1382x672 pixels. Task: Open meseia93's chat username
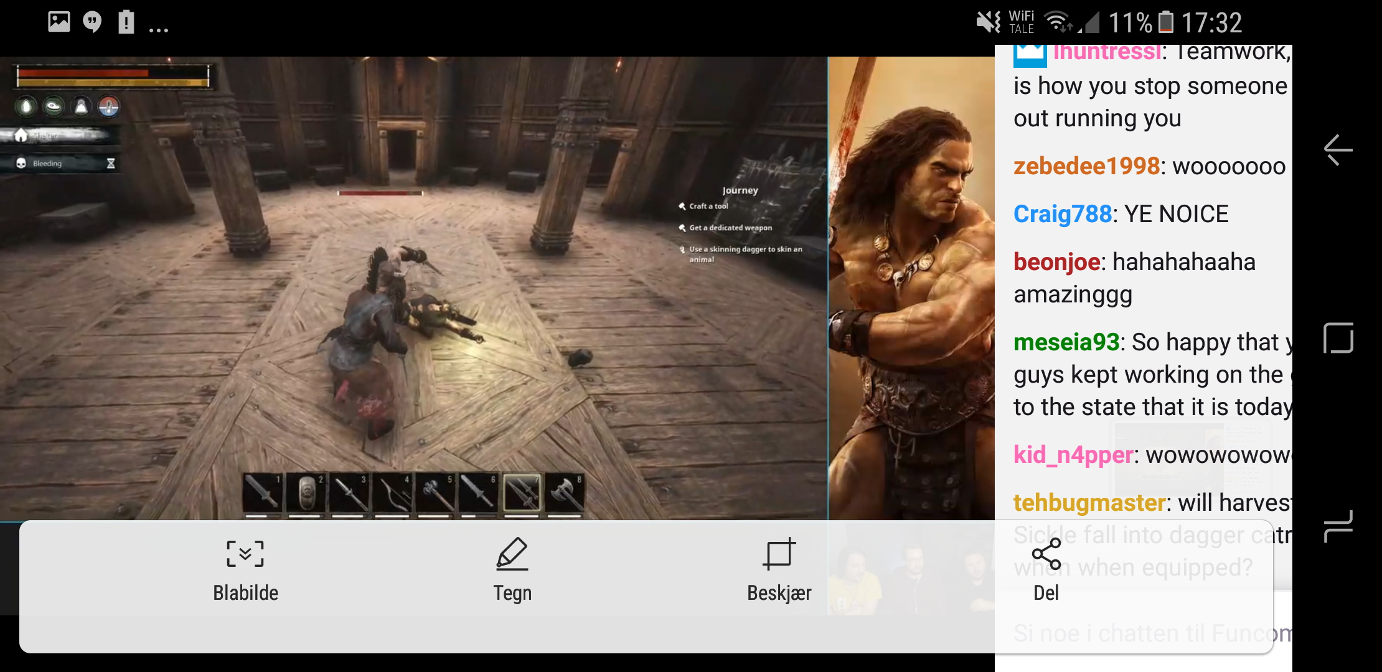click(1066, 342)
